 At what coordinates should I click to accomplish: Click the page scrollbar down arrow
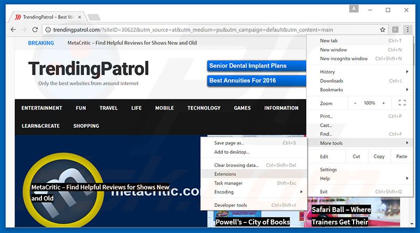click(x=411, y=223)
